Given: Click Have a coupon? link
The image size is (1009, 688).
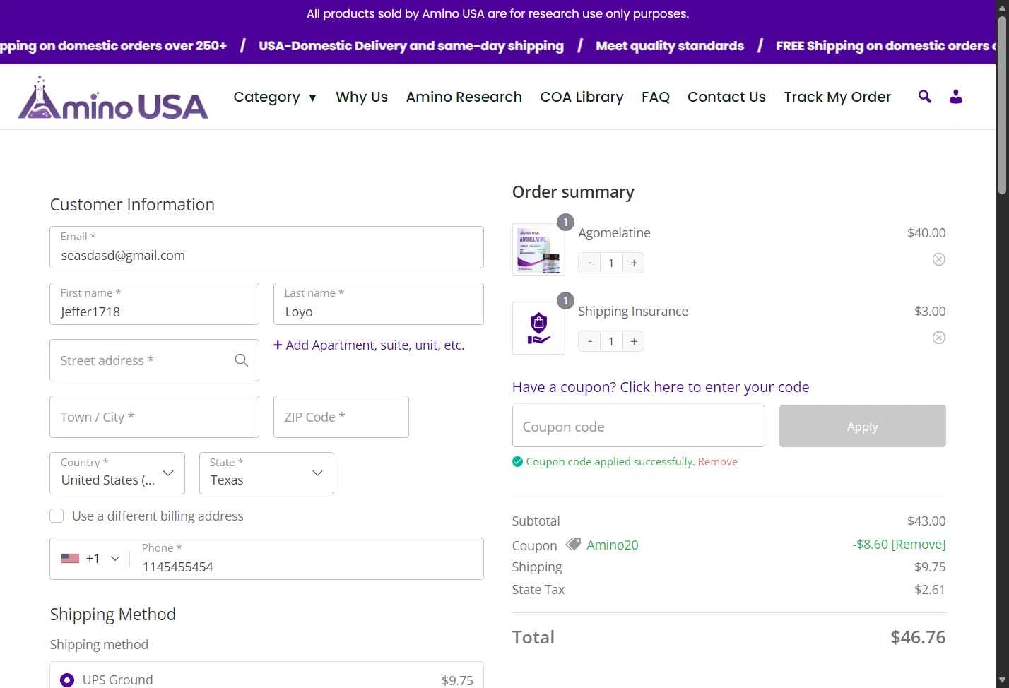Looking at the screenshot, I should click(x=661, y=387).
